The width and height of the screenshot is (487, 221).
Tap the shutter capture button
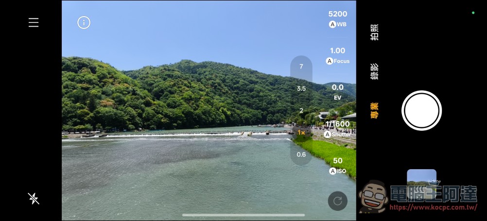pyautogui.click(x=421, y=110)
